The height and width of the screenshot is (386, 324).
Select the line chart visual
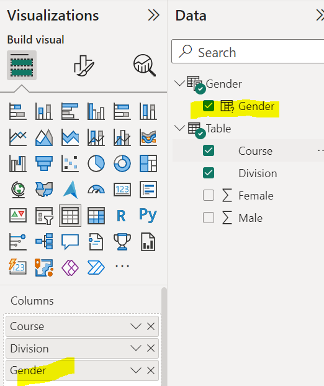click(x=18, y=137)
